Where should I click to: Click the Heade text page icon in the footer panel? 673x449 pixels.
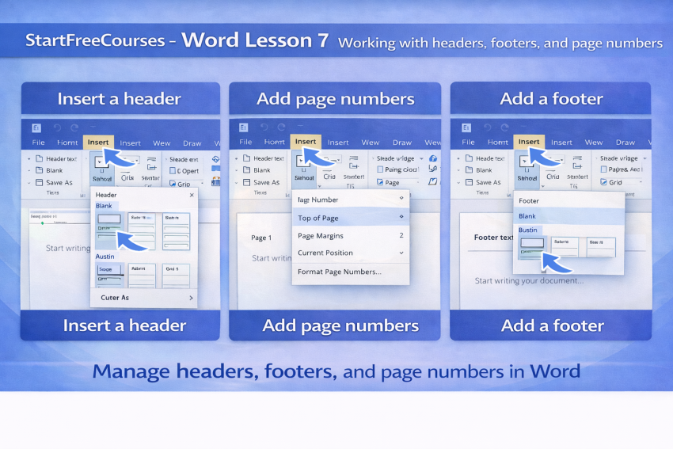(470, 158)
